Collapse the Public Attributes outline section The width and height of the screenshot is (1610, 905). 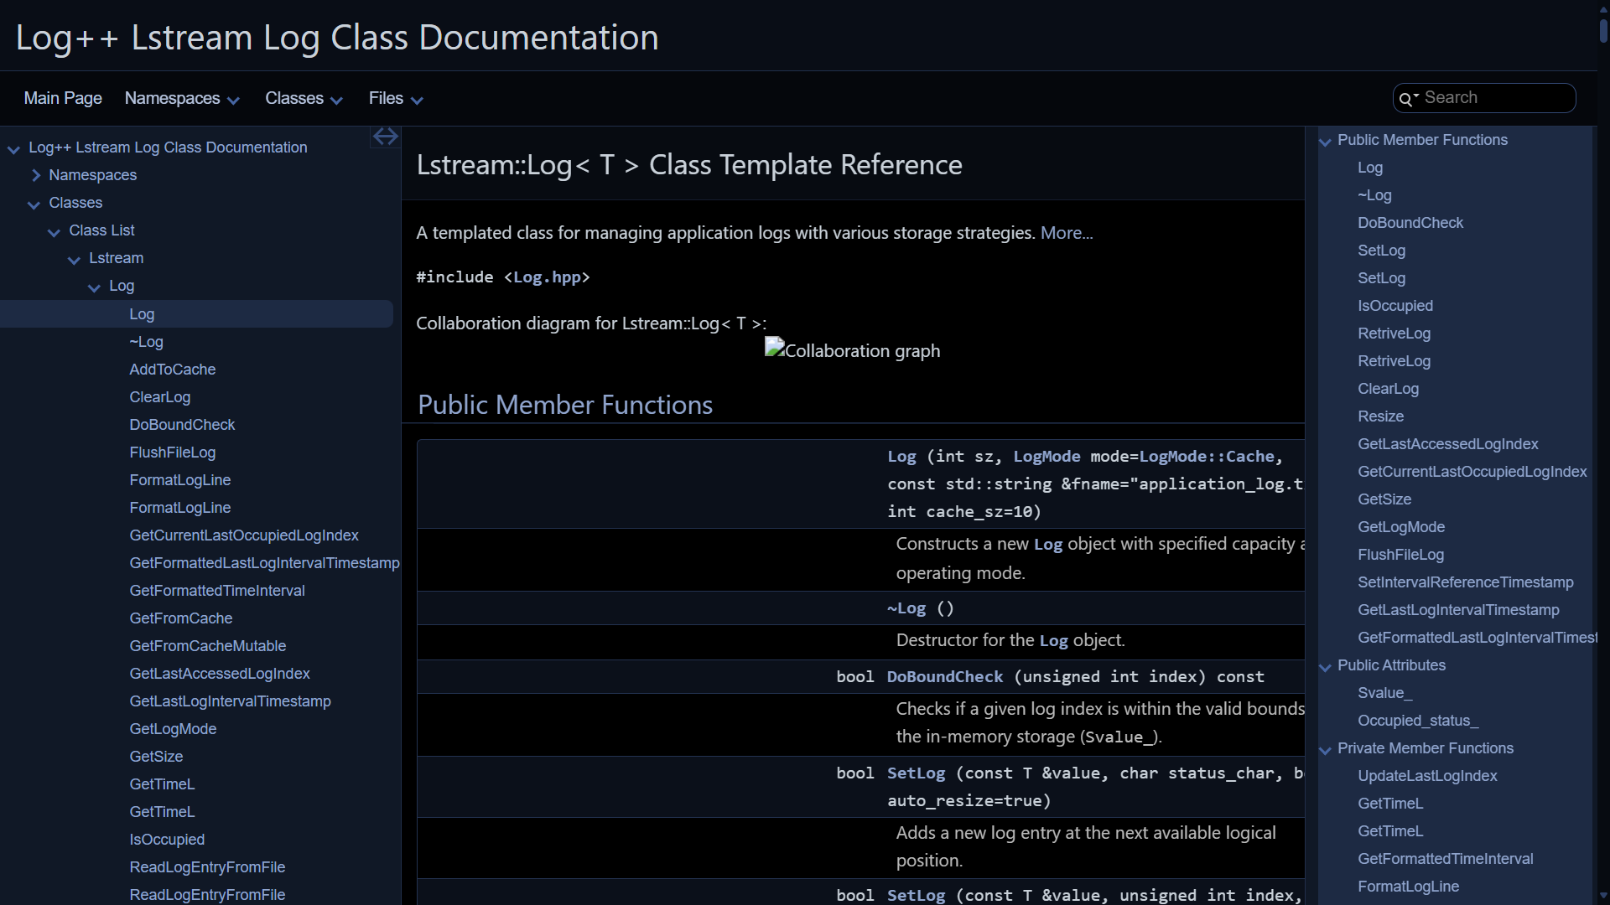tap(1326, 667)
